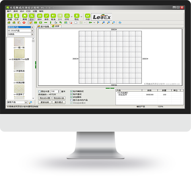
Task: Click the 导出设计图 button
Action: [45, 98]
